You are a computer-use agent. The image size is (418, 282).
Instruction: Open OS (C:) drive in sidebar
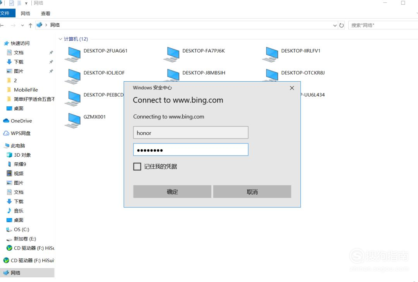(x=18, y=229)
